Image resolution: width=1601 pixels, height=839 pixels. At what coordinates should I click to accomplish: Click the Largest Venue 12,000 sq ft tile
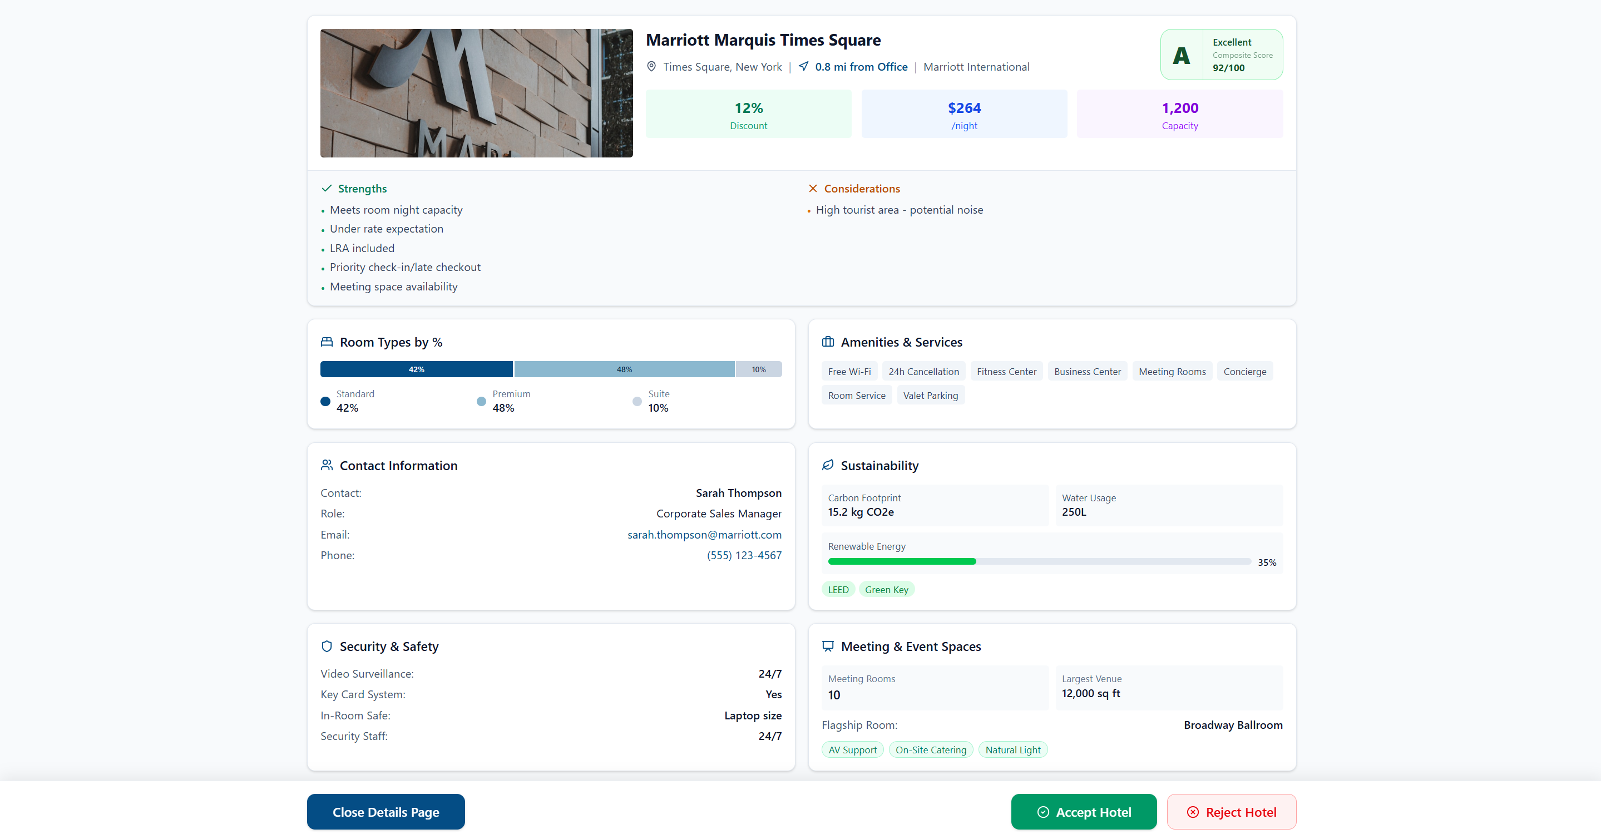[1169, 687]
